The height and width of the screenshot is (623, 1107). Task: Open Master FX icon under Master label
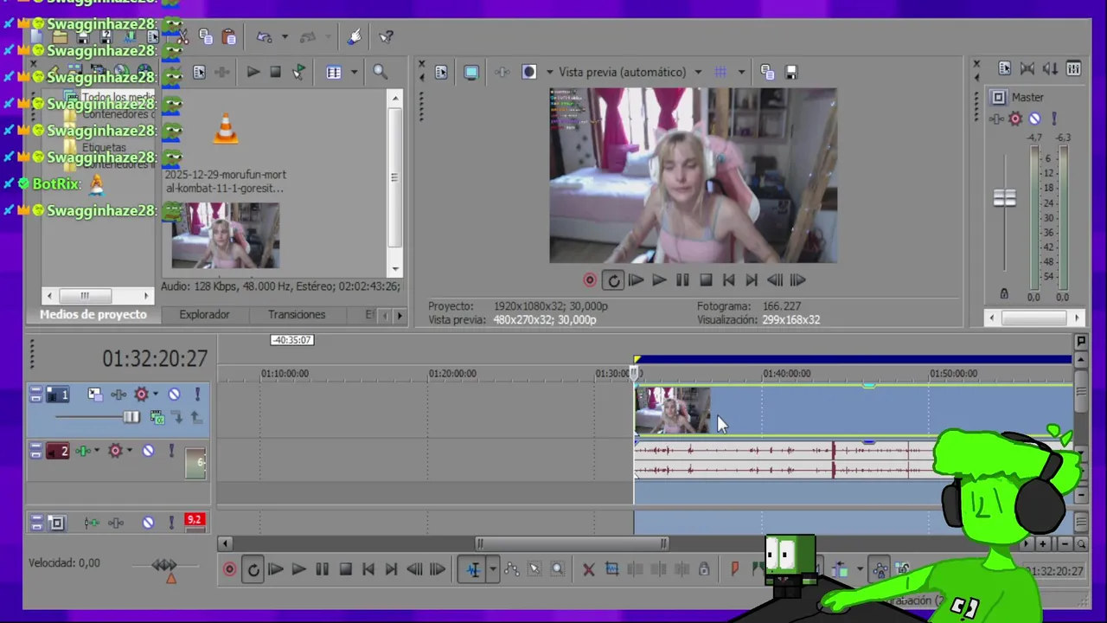[997, 119]
